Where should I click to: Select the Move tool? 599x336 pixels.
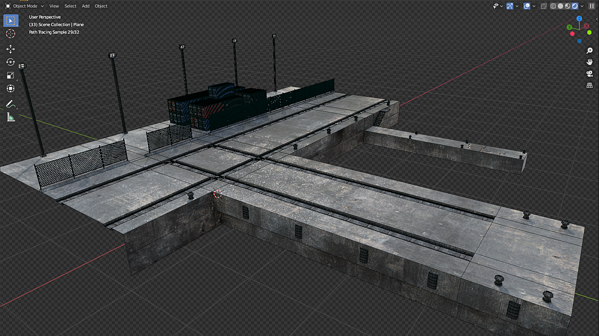10,49
